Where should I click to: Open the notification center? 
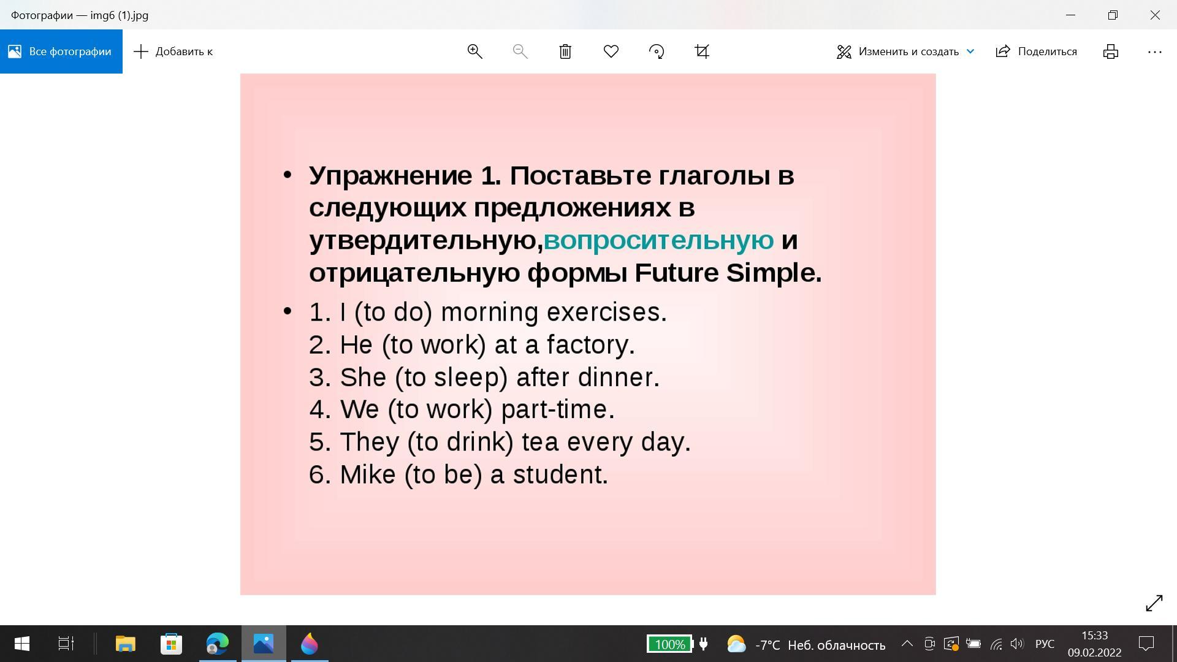(x=1146, y=644)
